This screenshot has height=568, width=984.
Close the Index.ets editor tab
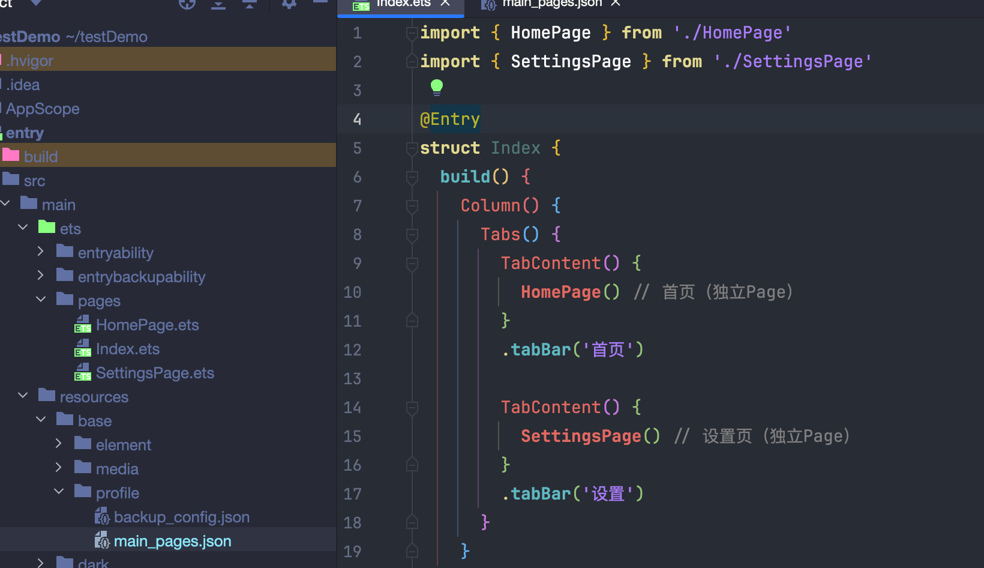coord(445,4)
